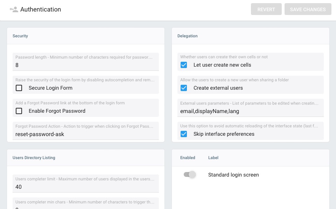Click the Save Changes button

(308, 9)
